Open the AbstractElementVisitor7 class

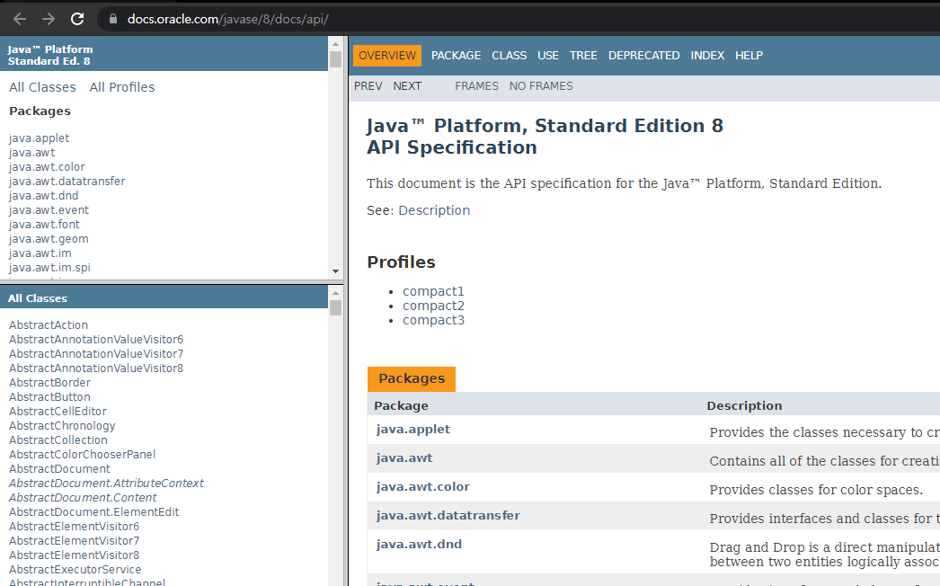click(74, 541)
